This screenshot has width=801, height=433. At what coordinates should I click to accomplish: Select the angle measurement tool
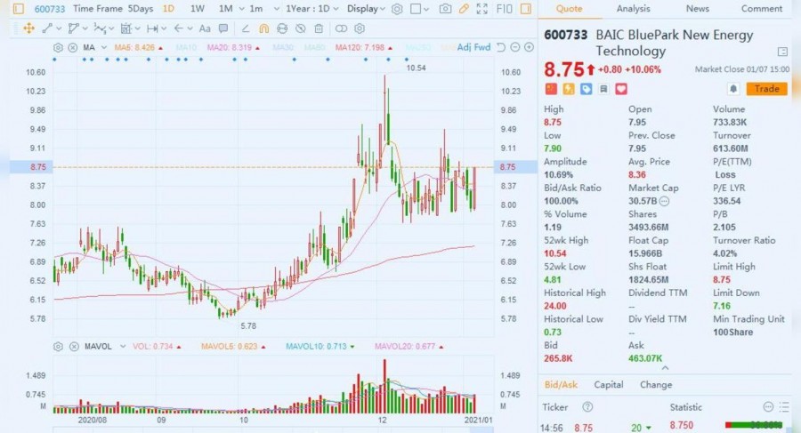[x=246, y=28]
